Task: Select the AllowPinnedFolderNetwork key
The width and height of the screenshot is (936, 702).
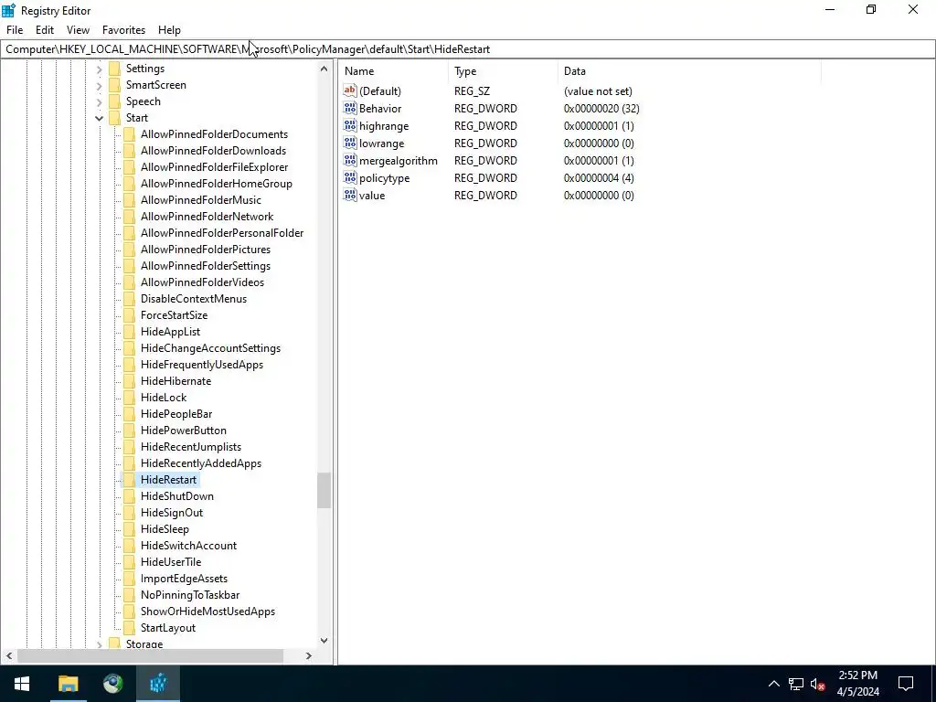Action: pos(207,216)
